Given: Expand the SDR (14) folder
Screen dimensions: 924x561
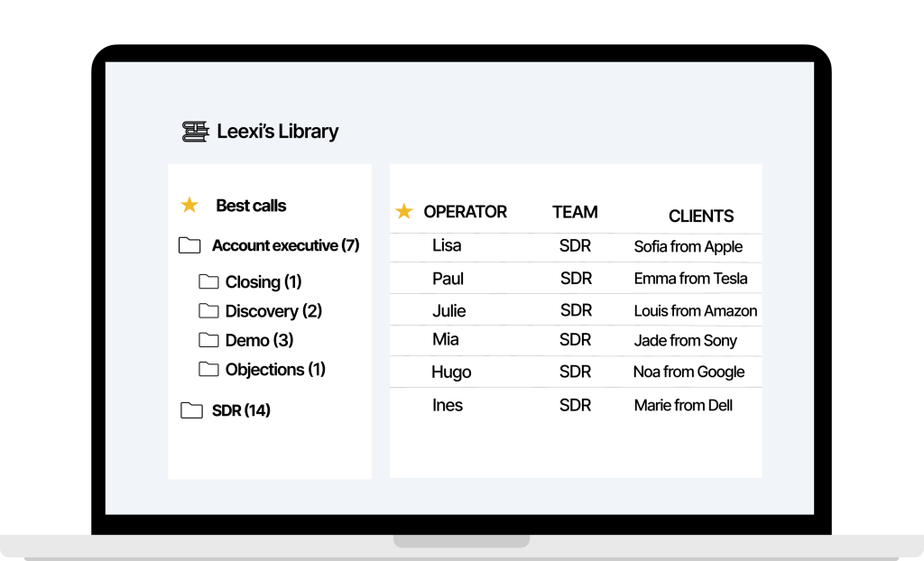Looking at the screenshot, I should point(239,410).
